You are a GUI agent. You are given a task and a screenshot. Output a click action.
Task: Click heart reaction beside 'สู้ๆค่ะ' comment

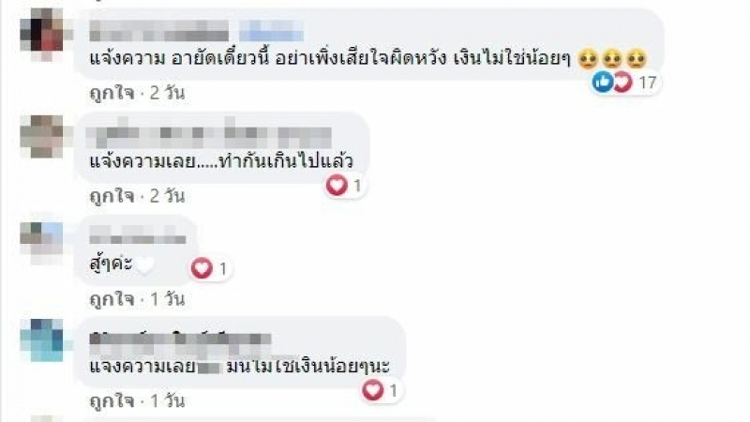[x=202, y=268]
